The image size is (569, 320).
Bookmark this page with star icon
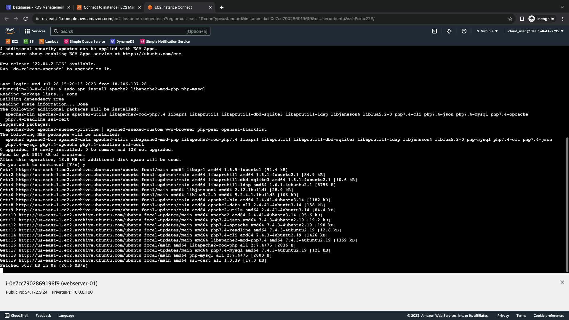(510, 19)
